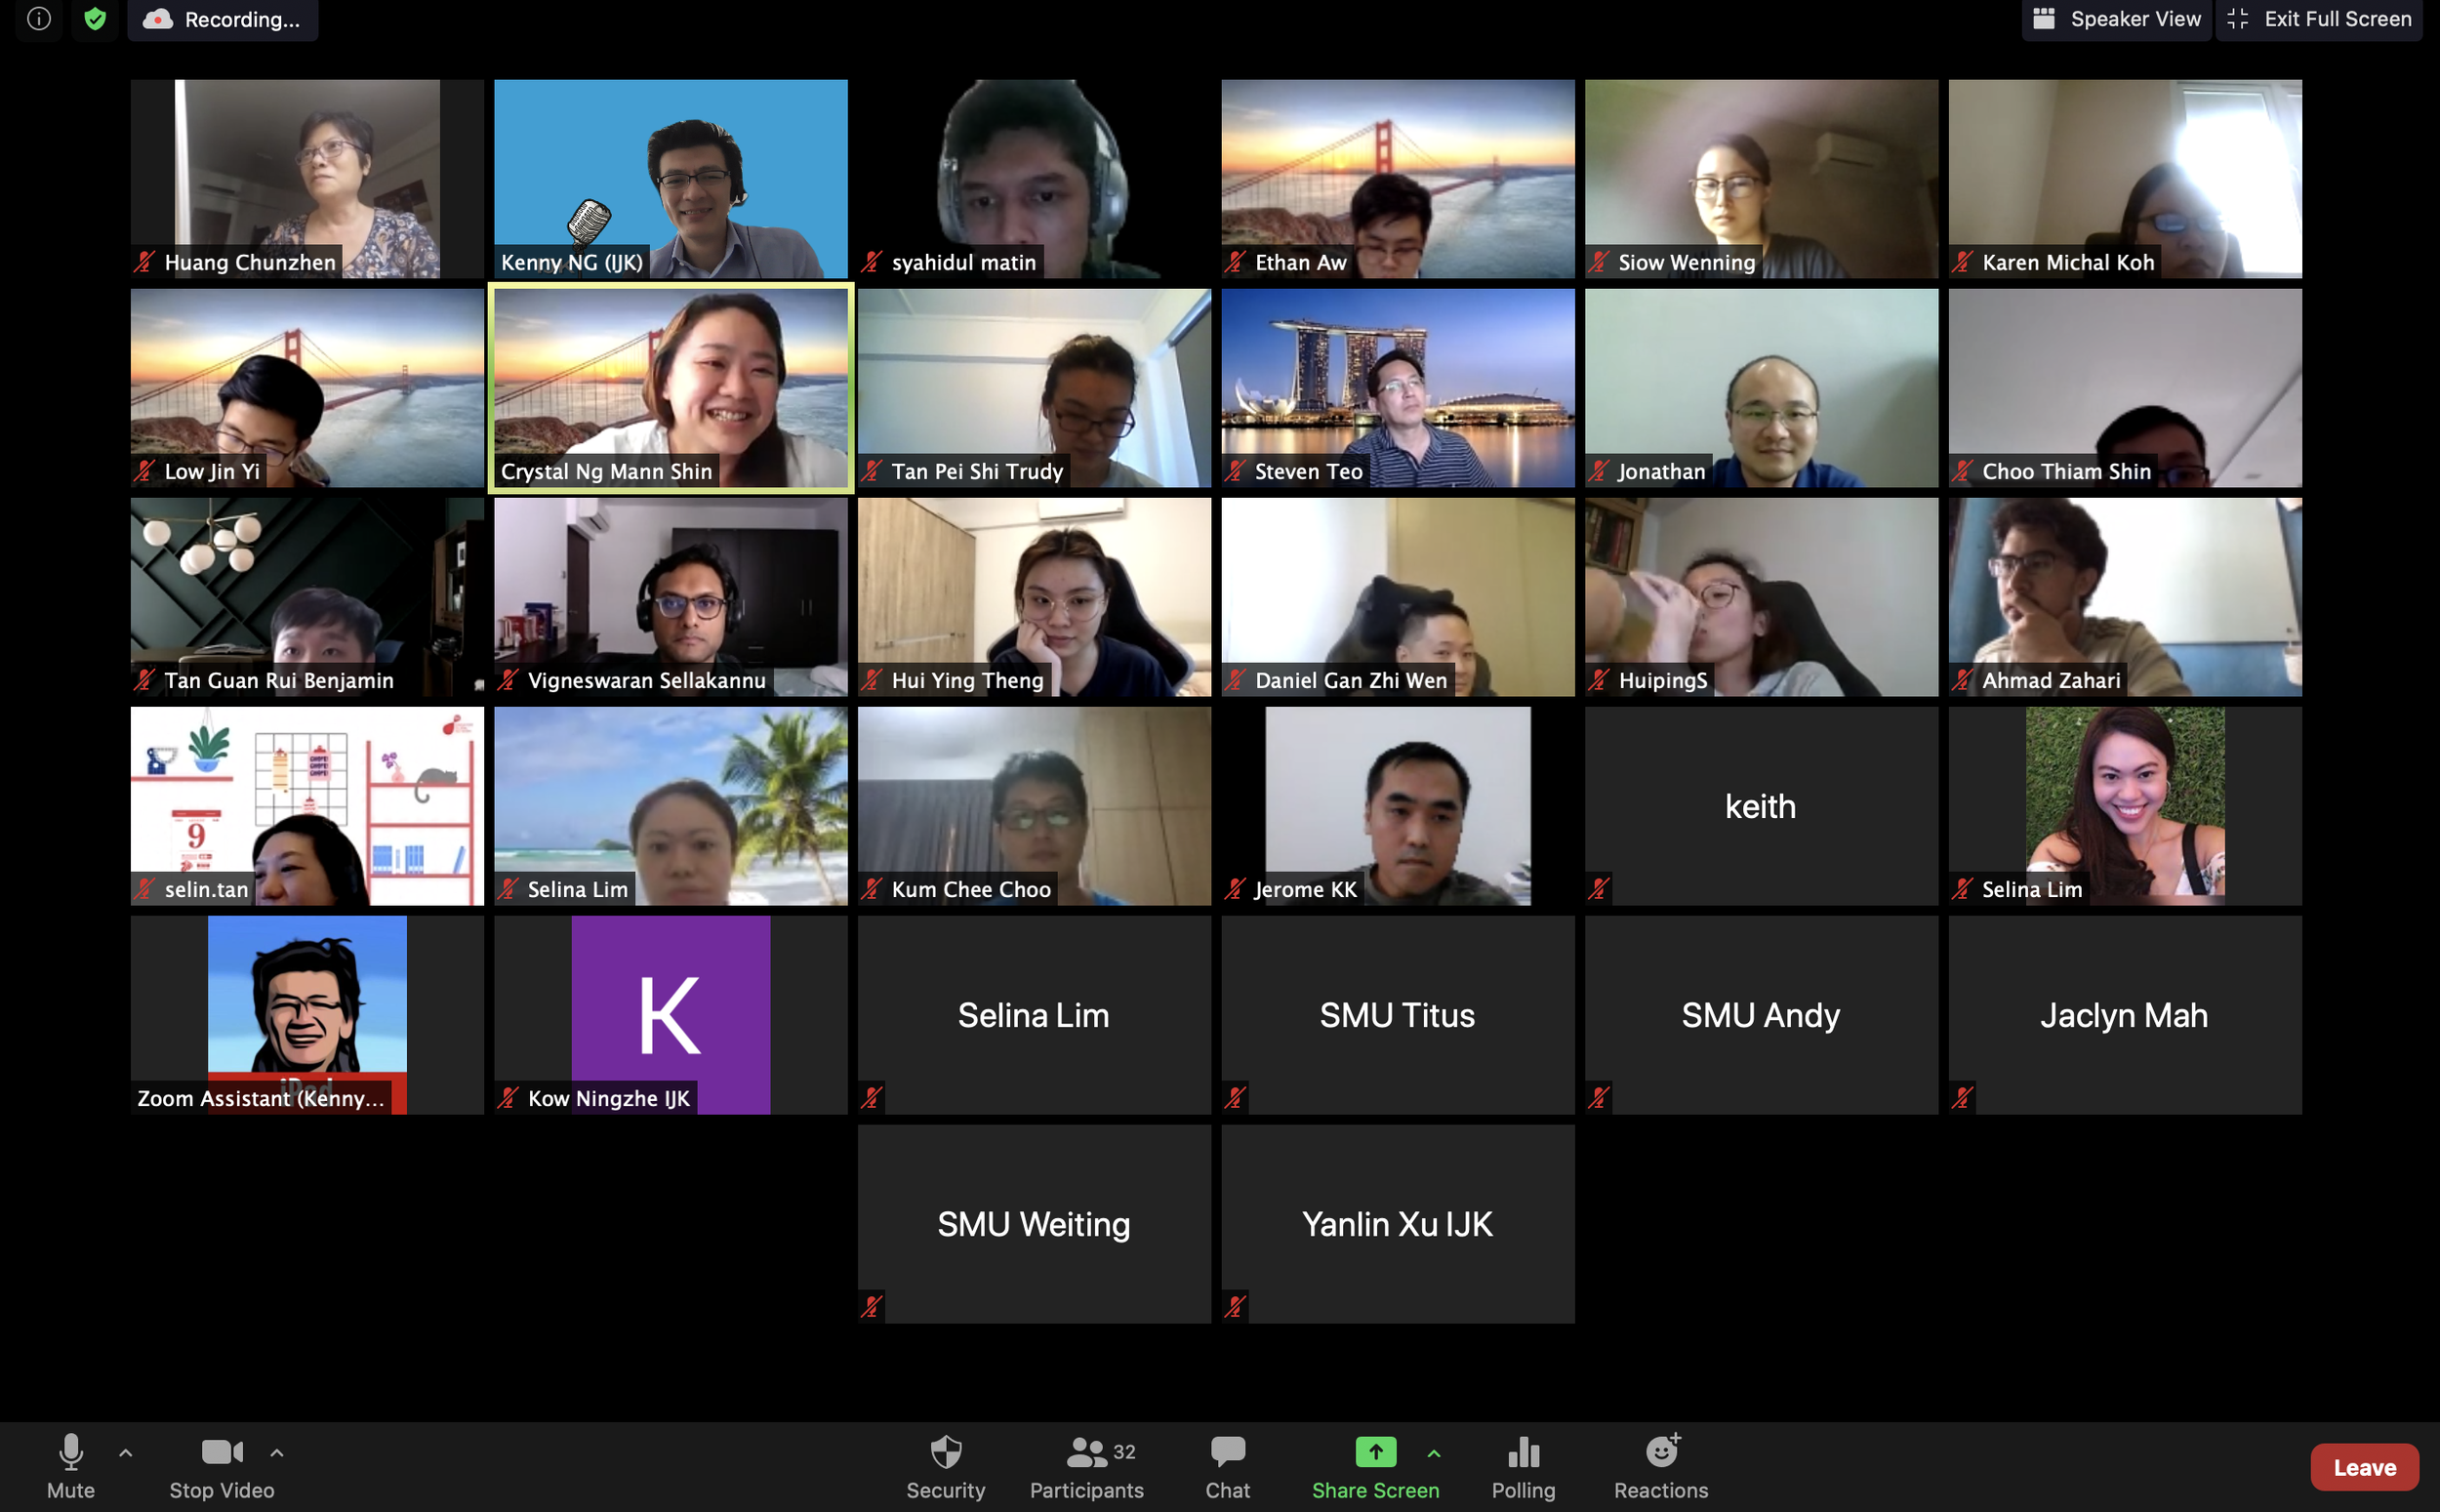Expand audio options arrow next to Mute
This screenshot has width=2440, height=1512.
point(126,1453)
